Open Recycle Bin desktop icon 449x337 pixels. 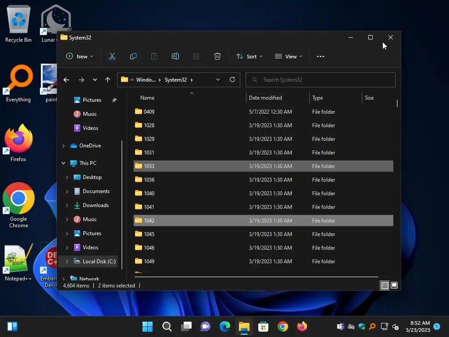(x=18, y=24)
